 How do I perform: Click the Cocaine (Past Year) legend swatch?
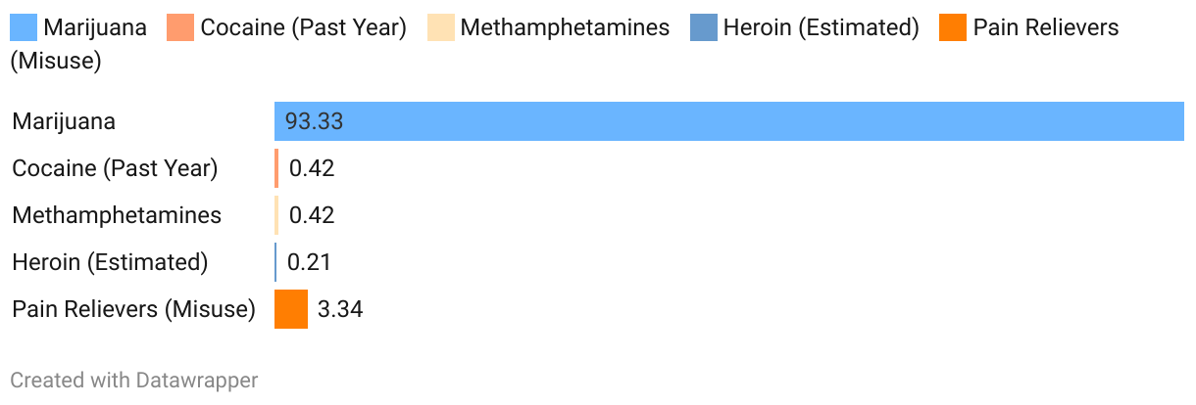click(x=180, y=27)
